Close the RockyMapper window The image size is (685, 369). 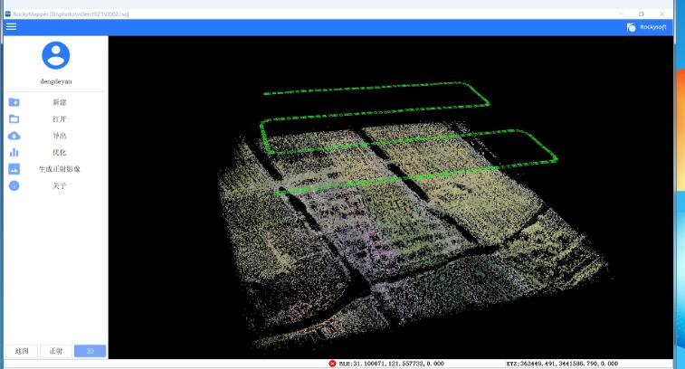click(x=661, y=14)
